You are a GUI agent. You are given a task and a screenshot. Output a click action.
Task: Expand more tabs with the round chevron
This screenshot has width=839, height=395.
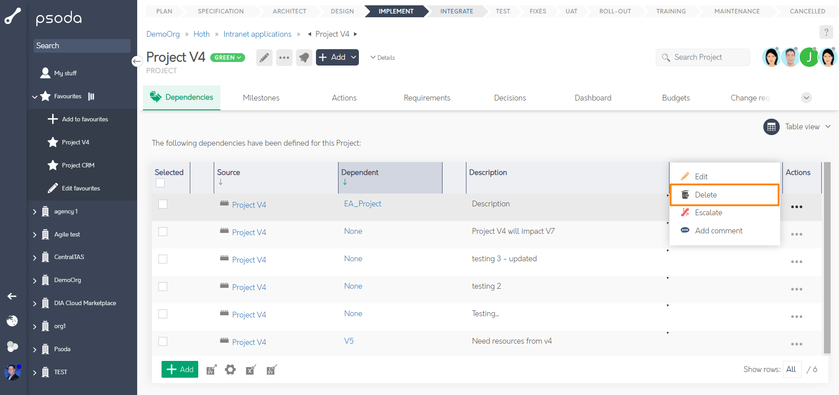(806, 98)
